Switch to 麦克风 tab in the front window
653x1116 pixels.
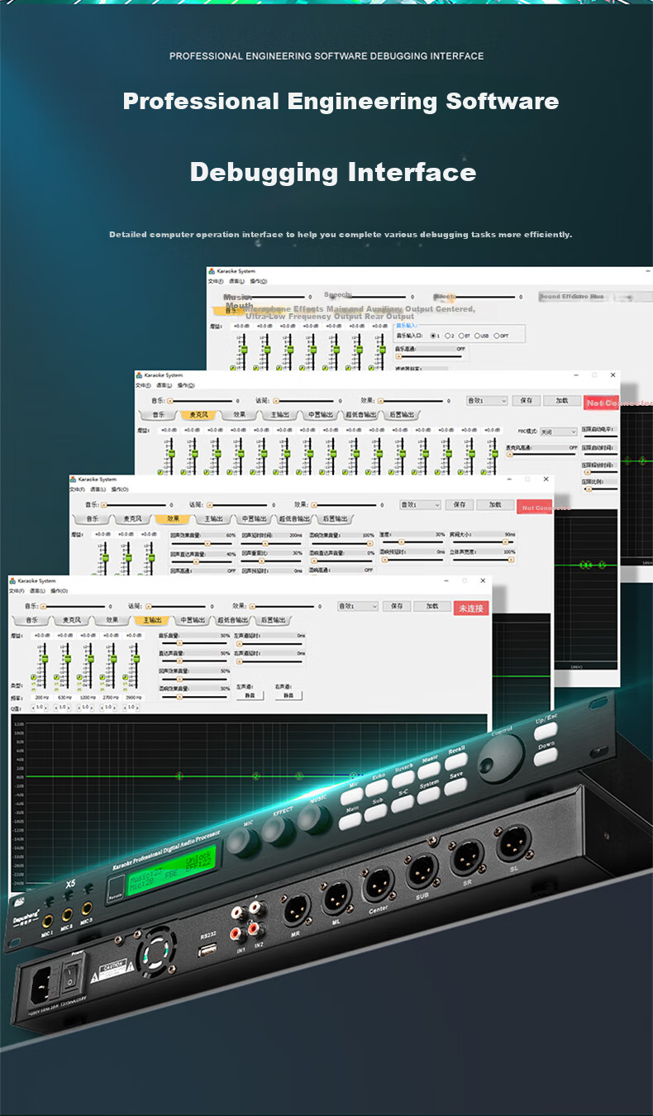coord(71,620)
